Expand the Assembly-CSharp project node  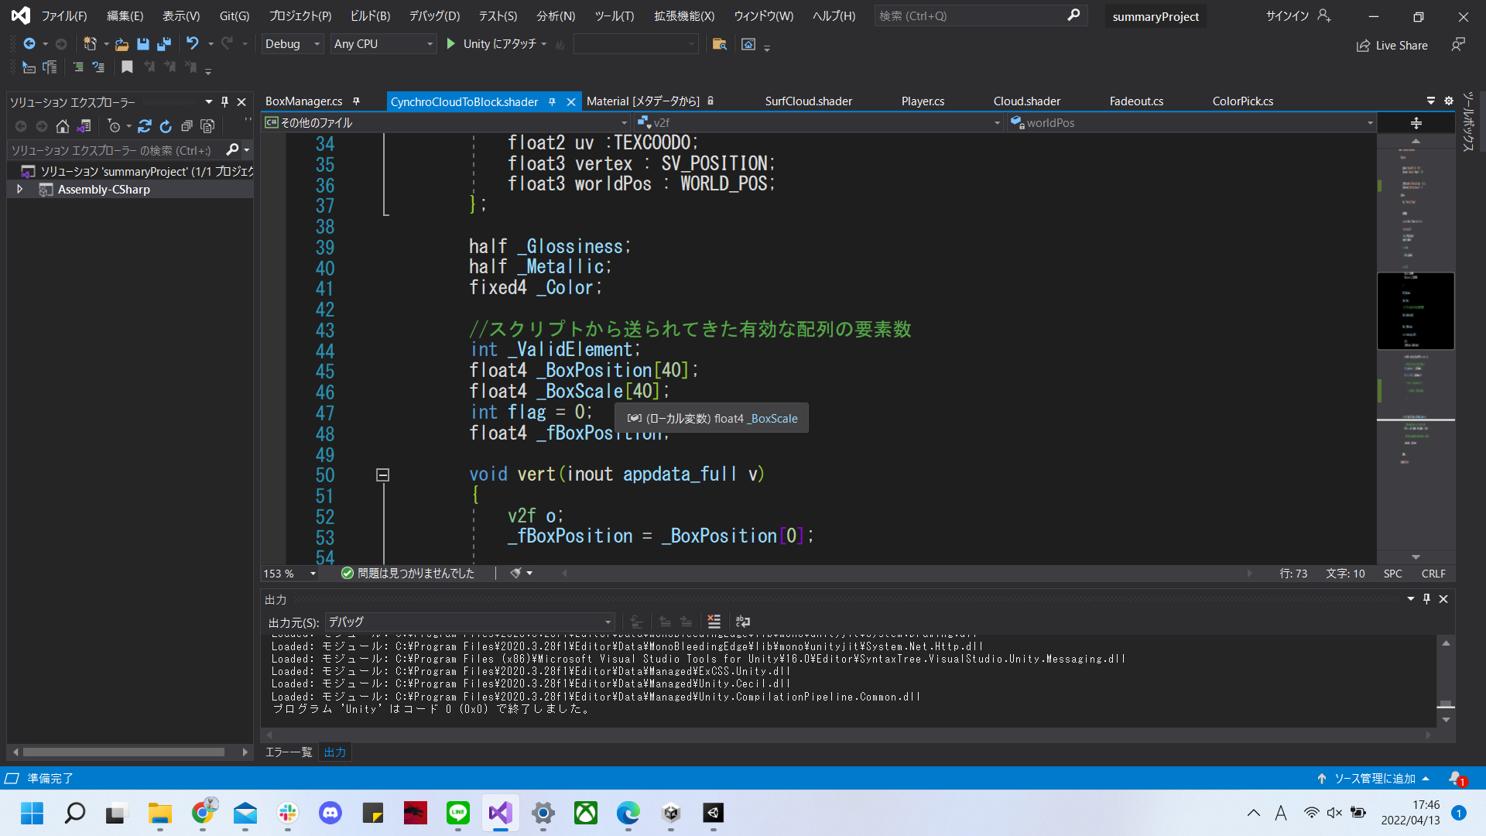(x=20, y=190)
